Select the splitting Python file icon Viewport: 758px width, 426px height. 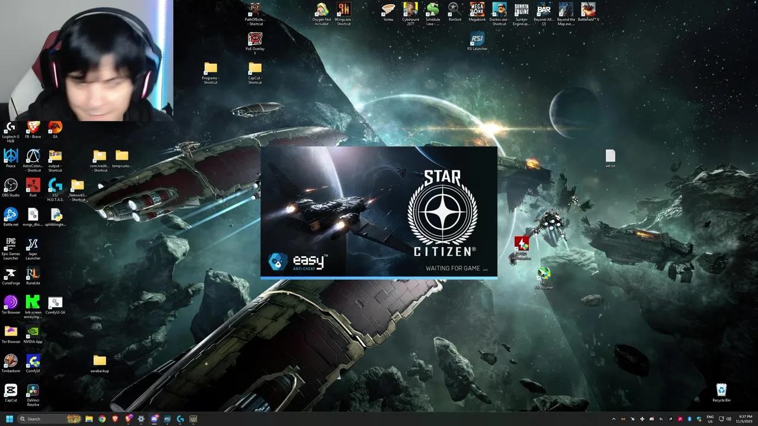pyautogui.click(x=55, y=217)
